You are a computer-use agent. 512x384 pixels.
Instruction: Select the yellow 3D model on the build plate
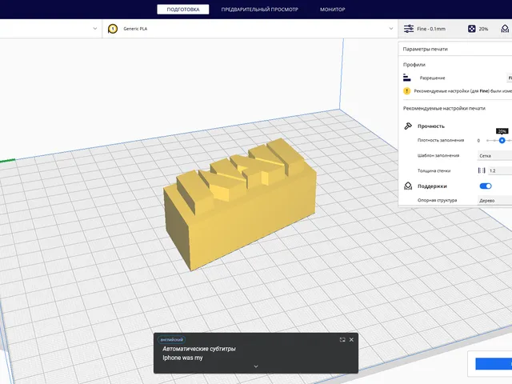tap(240, 204)
